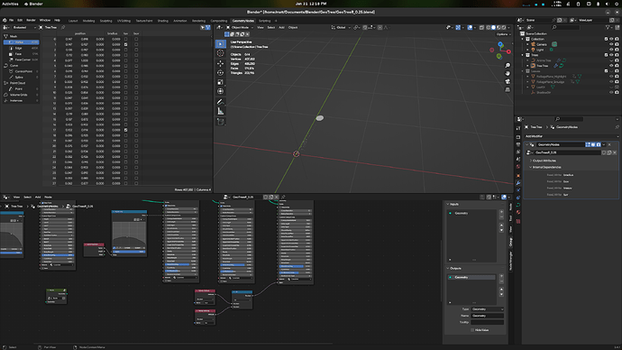Toggle Light visibility eye in outliner
This screenshot has height=350, width=622.
click(611, 50)
